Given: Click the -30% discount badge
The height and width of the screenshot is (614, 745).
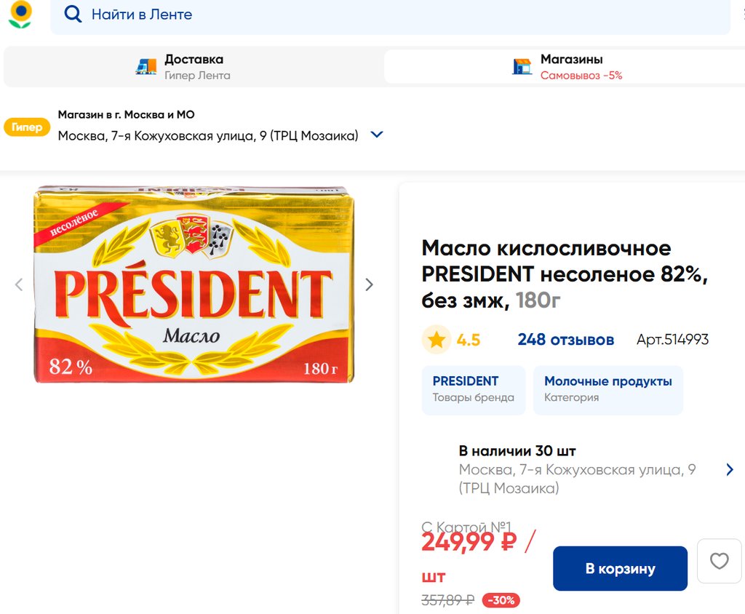Looking at the screenshot, I should 501,600.
